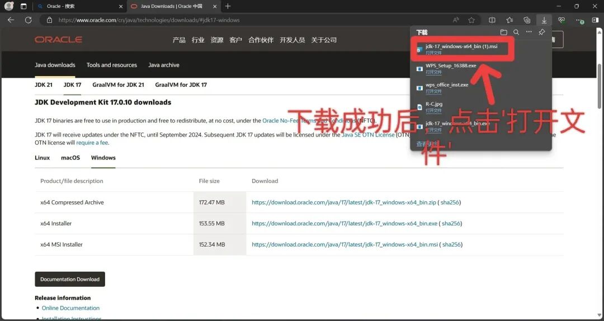The image size is (604, 321).
Task: Open the tab actions menu icon
Action: [x=23, y=6]
